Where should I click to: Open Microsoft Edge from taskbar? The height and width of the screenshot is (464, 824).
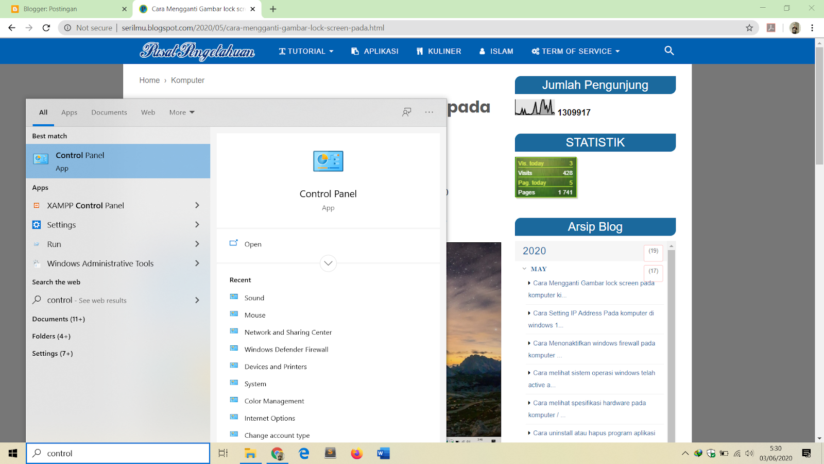click(304, 453)
